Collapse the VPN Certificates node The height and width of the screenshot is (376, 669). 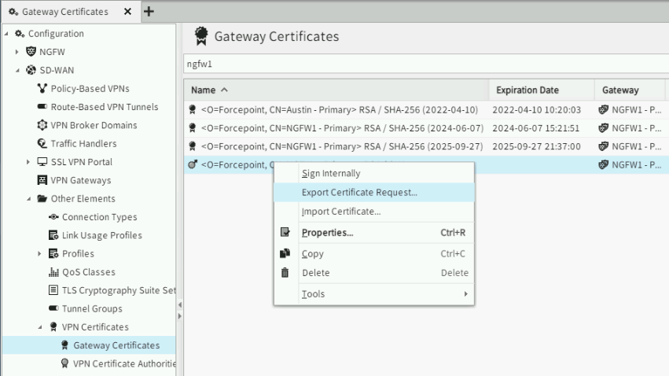[x=40, y=327]
